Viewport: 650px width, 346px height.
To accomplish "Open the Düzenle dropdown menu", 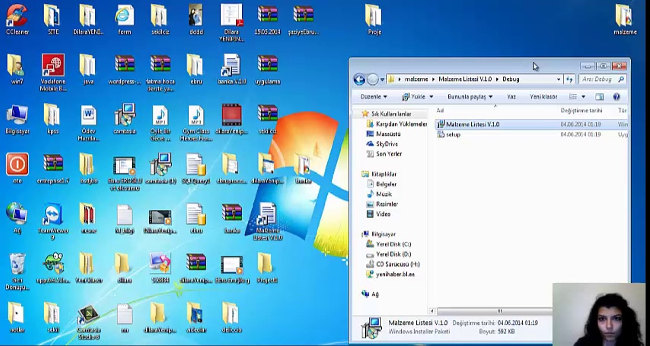I will 373,97.
